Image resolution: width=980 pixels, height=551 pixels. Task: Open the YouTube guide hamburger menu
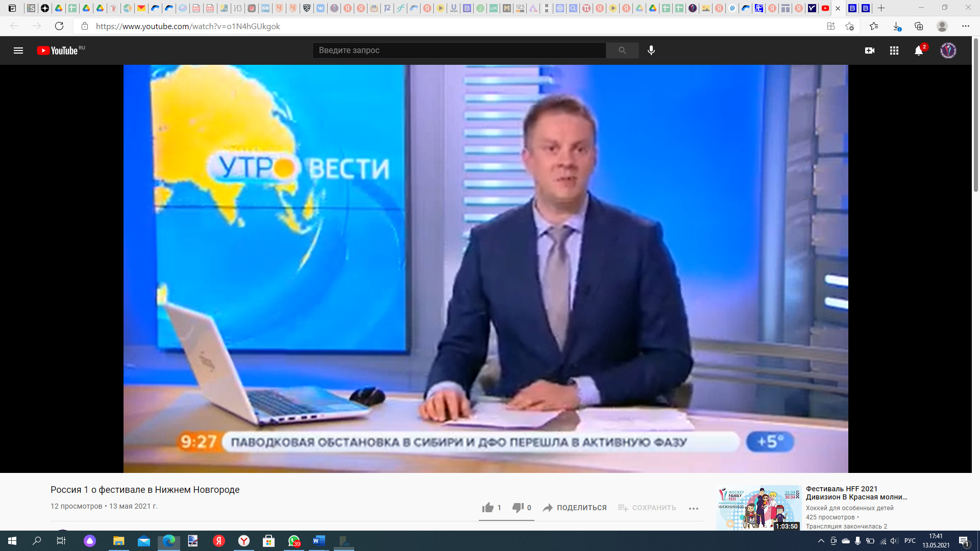coord(18,51)
